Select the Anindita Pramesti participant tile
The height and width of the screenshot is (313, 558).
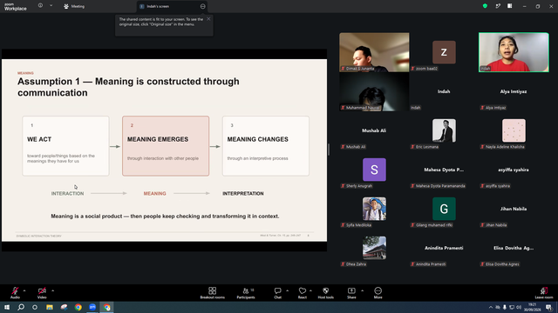click(x=444, y=248)
